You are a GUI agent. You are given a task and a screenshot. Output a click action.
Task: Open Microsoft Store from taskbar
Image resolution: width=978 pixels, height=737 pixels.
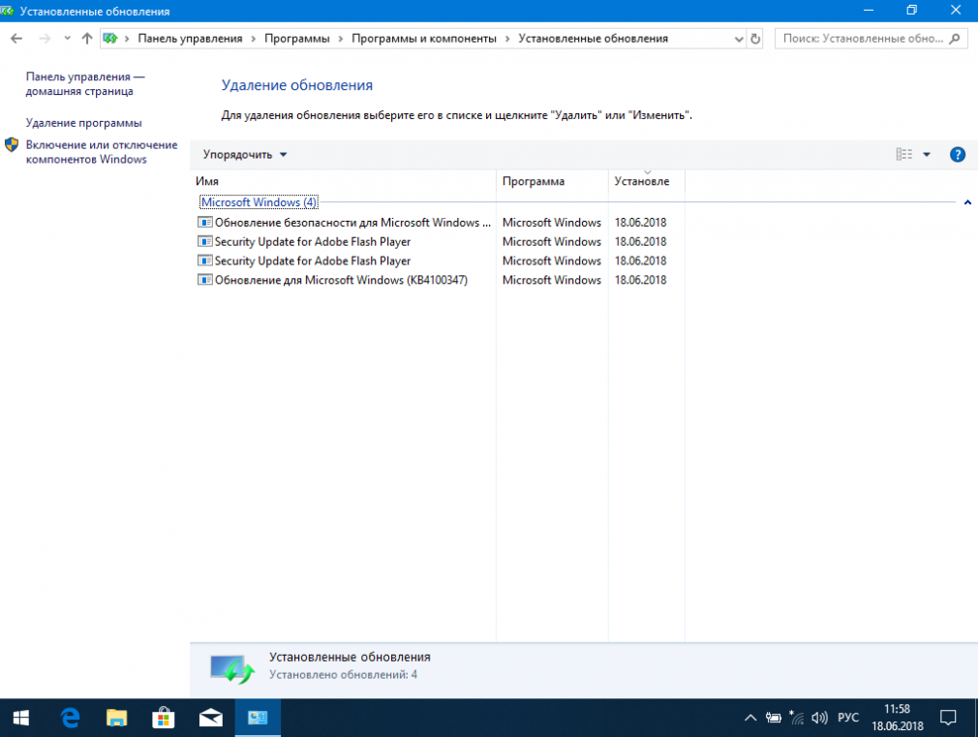164,719
